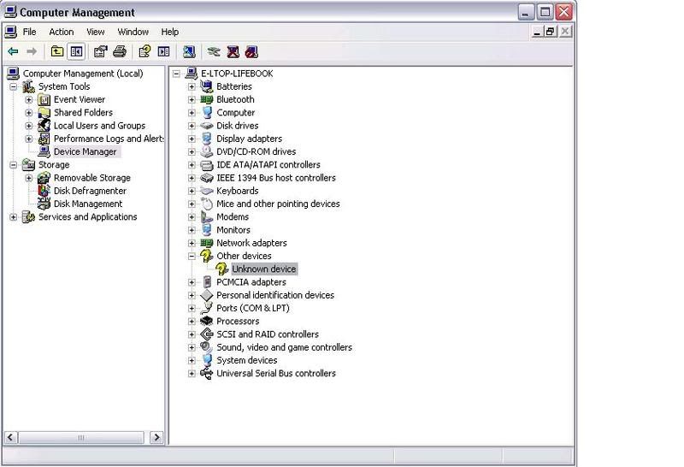Maximize the Computer Management window
This screenshot has height=467, width=684.
[x=545, y=12]
